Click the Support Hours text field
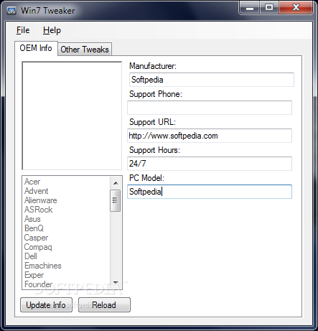 210,164
